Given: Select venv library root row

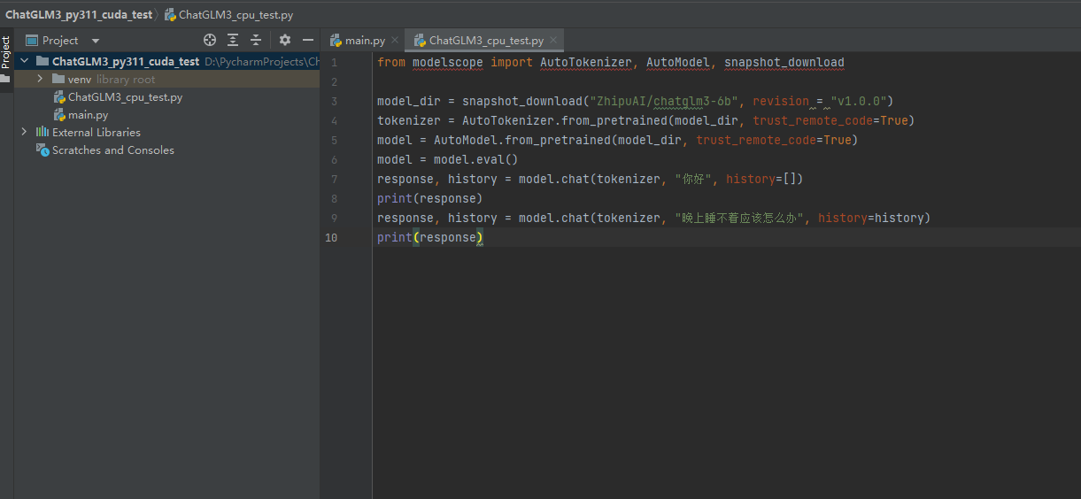Looking at the screenshot, I should click(168, 79).
